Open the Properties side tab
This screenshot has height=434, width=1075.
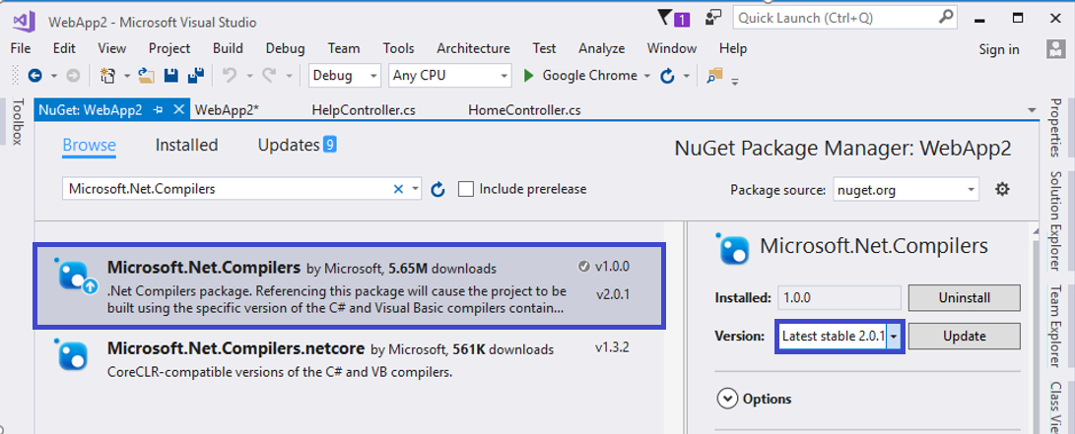click(x=1055, y=128)
